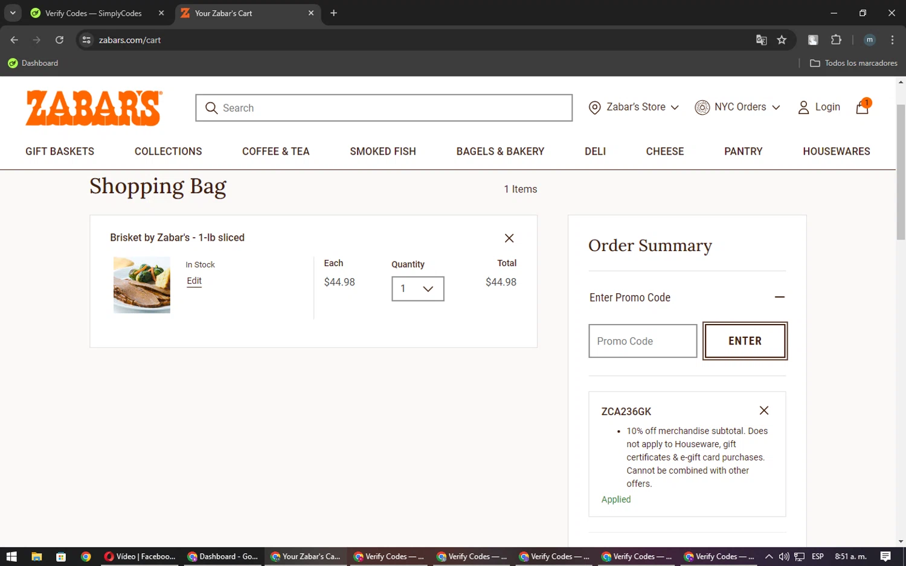Click the Applied status text

point(616,499)
